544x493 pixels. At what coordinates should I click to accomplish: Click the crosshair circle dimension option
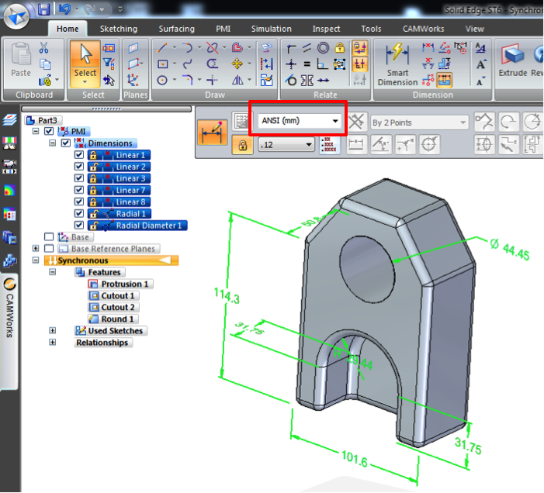click(x=429, y=144)
